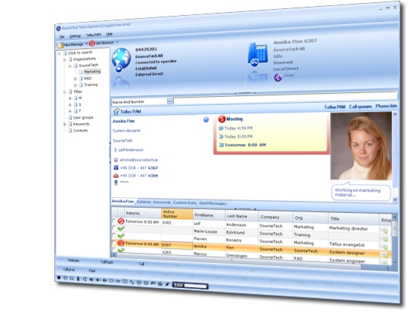Viewport: 408px width, 312px height.
Task: Click the pin icon in status bar
Action: pos(167,284)
